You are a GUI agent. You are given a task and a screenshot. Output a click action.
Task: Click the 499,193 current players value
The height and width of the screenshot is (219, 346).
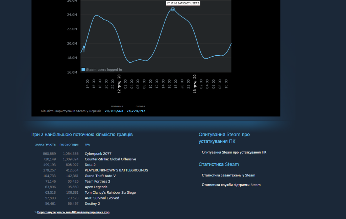(49, 165)
